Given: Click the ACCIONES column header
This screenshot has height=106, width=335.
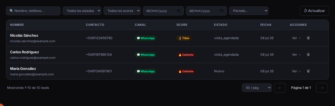Looking at the screenshot, I should click(298, 25).
